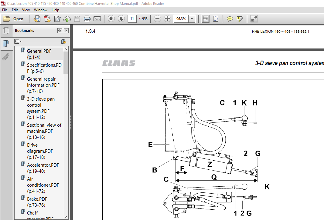
Task: Open the File menu
Action: [5, 10]
